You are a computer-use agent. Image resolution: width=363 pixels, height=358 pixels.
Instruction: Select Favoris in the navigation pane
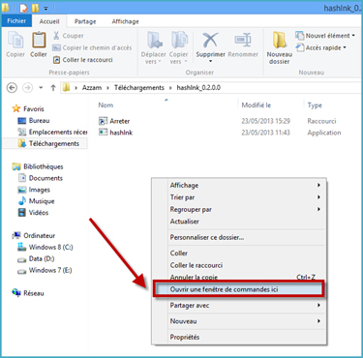point(28,108)
